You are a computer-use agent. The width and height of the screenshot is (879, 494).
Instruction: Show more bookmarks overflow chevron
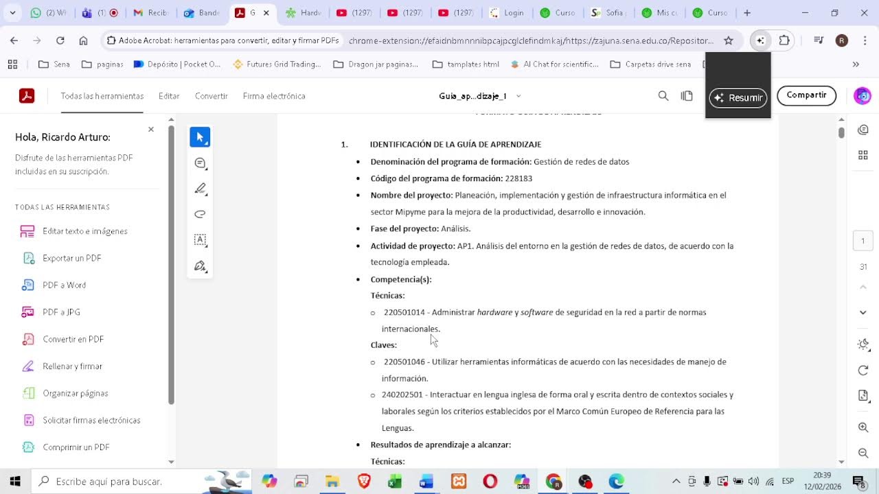(856, 64)
